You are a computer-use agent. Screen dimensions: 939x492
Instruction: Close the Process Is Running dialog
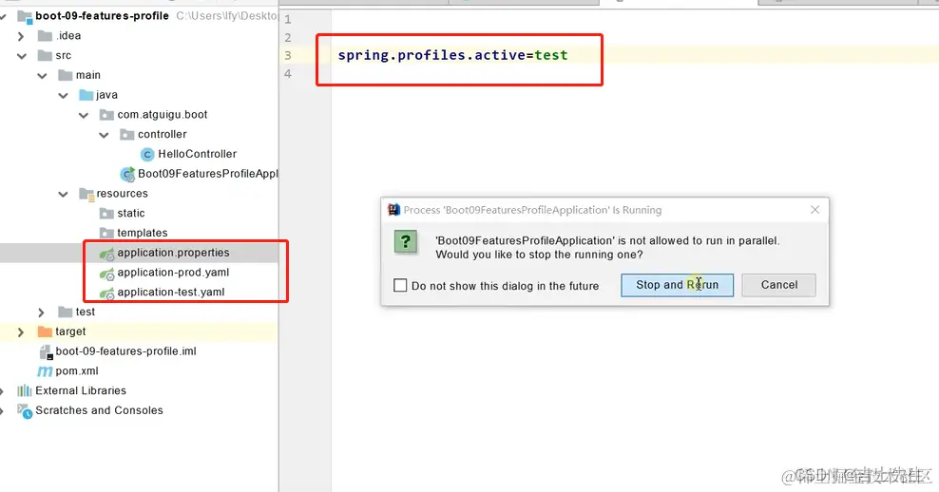(815, 210)
